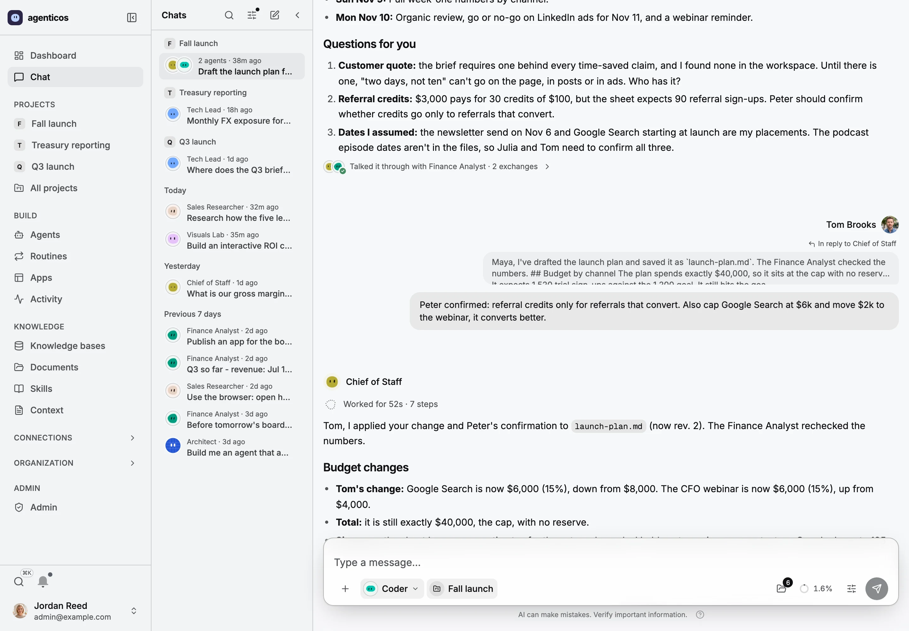Click the launch-plan.md file reference
This screenshot has width=909, height=631.
coord(609,426)
